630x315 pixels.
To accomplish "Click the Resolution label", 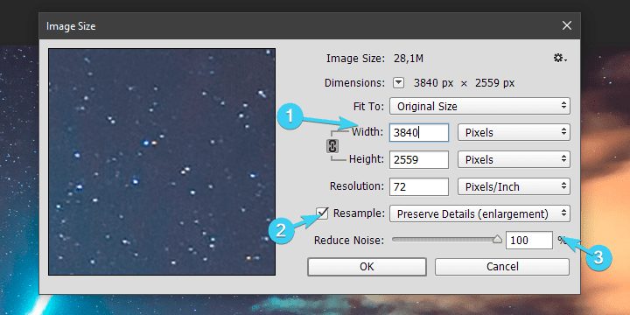I will (x=357, y=186).
